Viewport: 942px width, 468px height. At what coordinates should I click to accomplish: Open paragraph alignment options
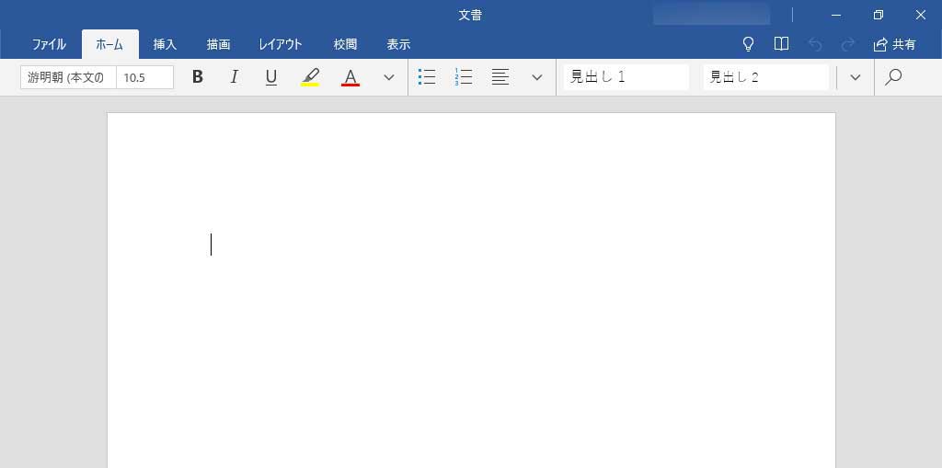[500, 77]
